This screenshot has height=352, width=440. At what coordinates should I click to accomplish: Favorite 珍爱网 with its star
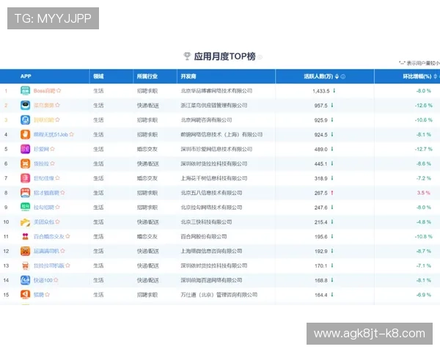[53, 149]
